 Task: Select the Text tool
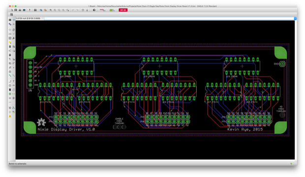[14, 81]
